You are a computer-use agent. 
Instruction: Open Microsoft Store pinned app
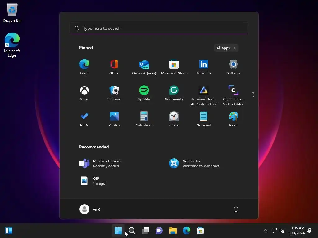click(174, 67)
